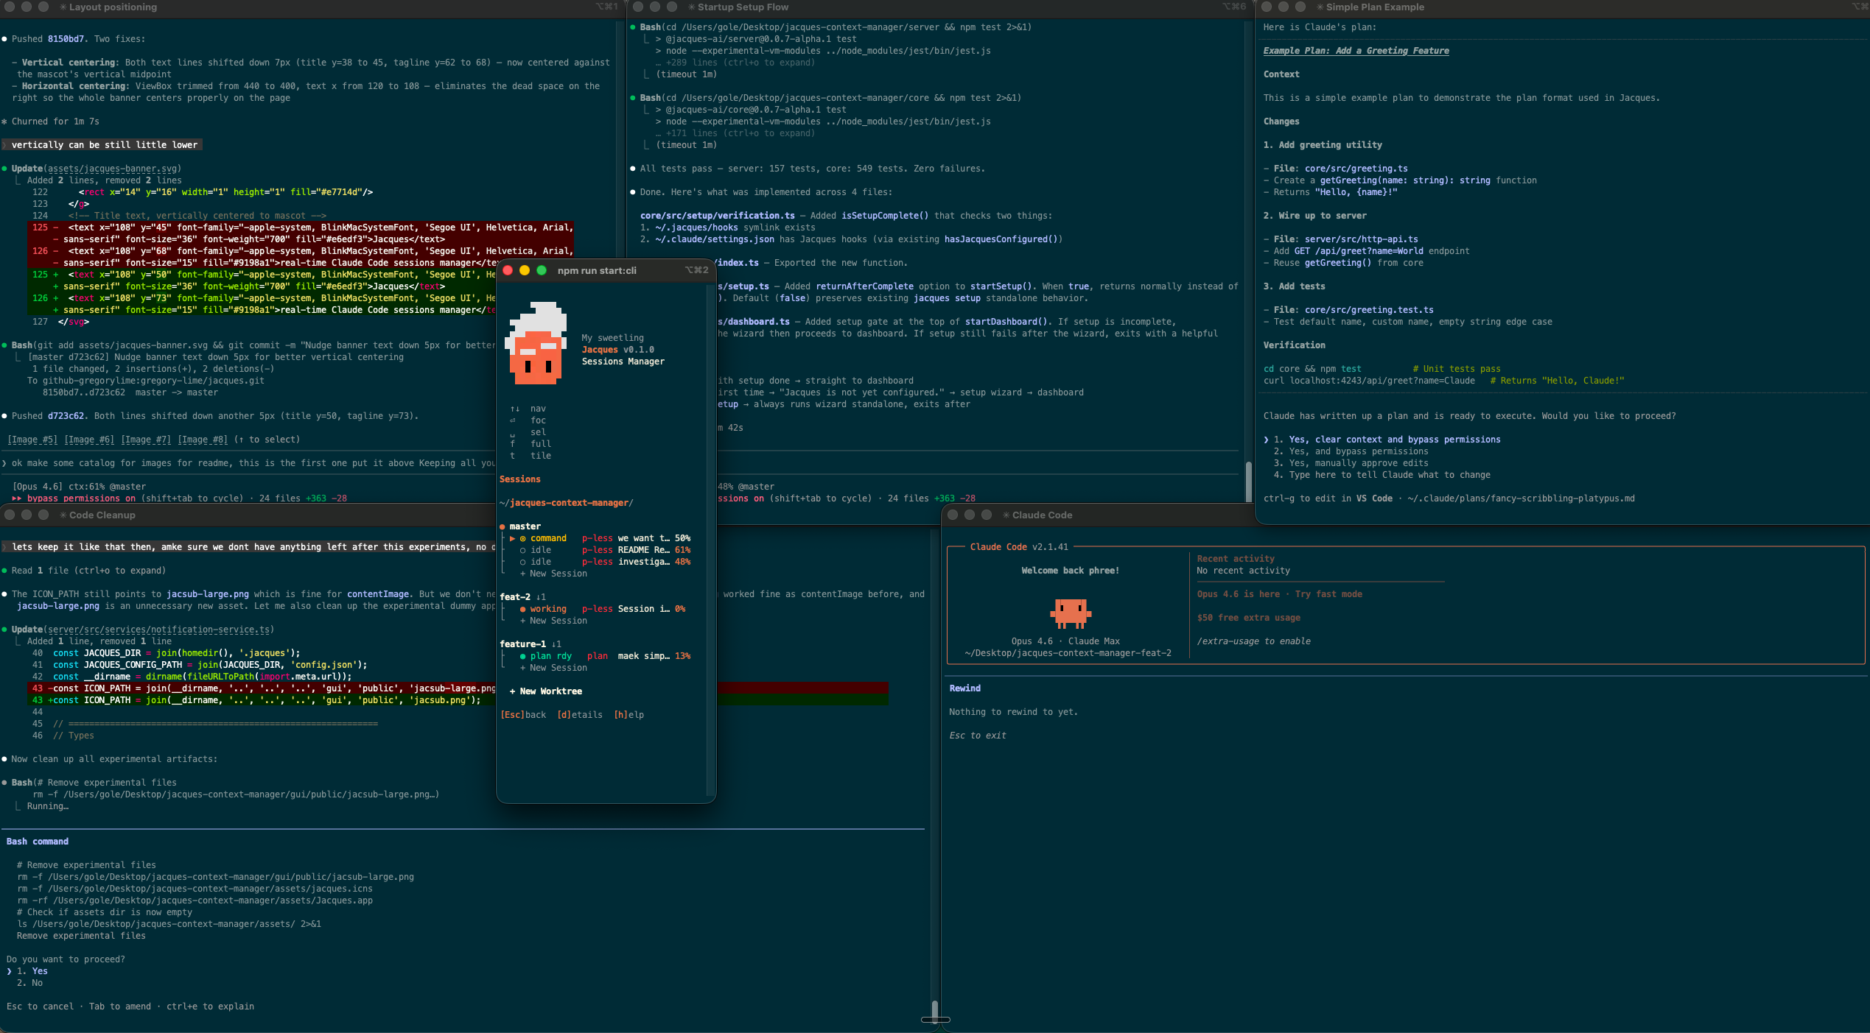Click the Startup Setup Flow window scrollbar thumb
The image size is (1870, 1033).
tap(1248, 481)
